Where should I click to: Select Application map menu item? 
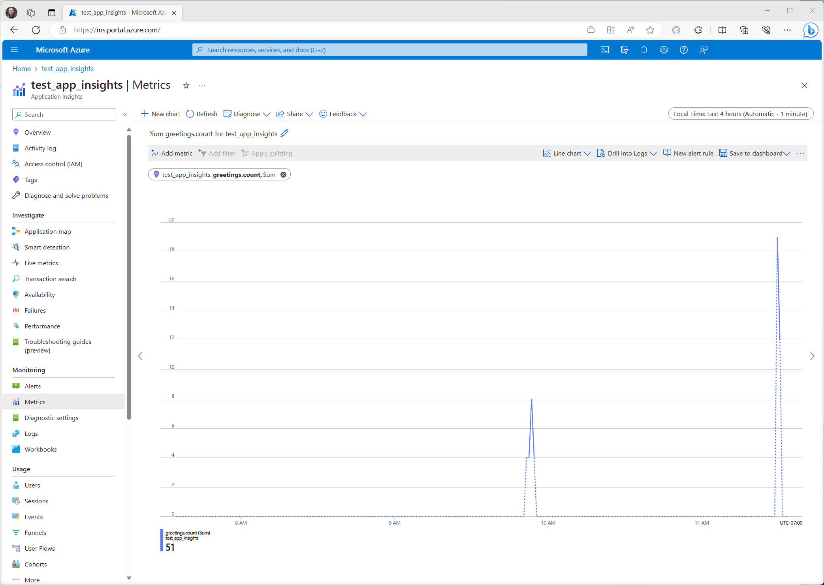pyautogui.click(x=47, y=231)
